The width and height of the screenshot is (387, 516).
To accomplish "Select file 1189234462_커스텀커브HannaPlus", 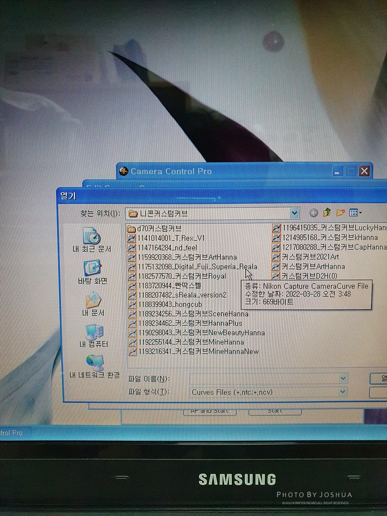I will tap(185, 323).
